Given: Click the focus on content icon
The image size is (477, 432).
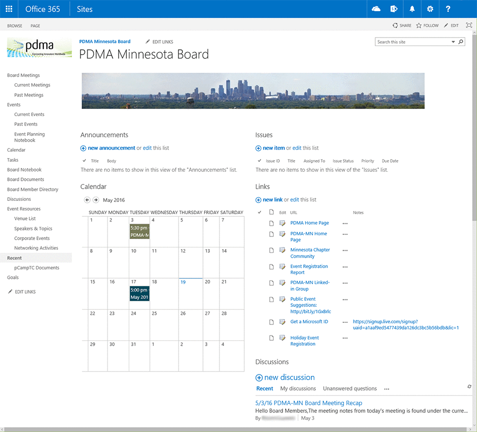Looking at the screenshot, I should pyautogui.click(x=469, y=25).
